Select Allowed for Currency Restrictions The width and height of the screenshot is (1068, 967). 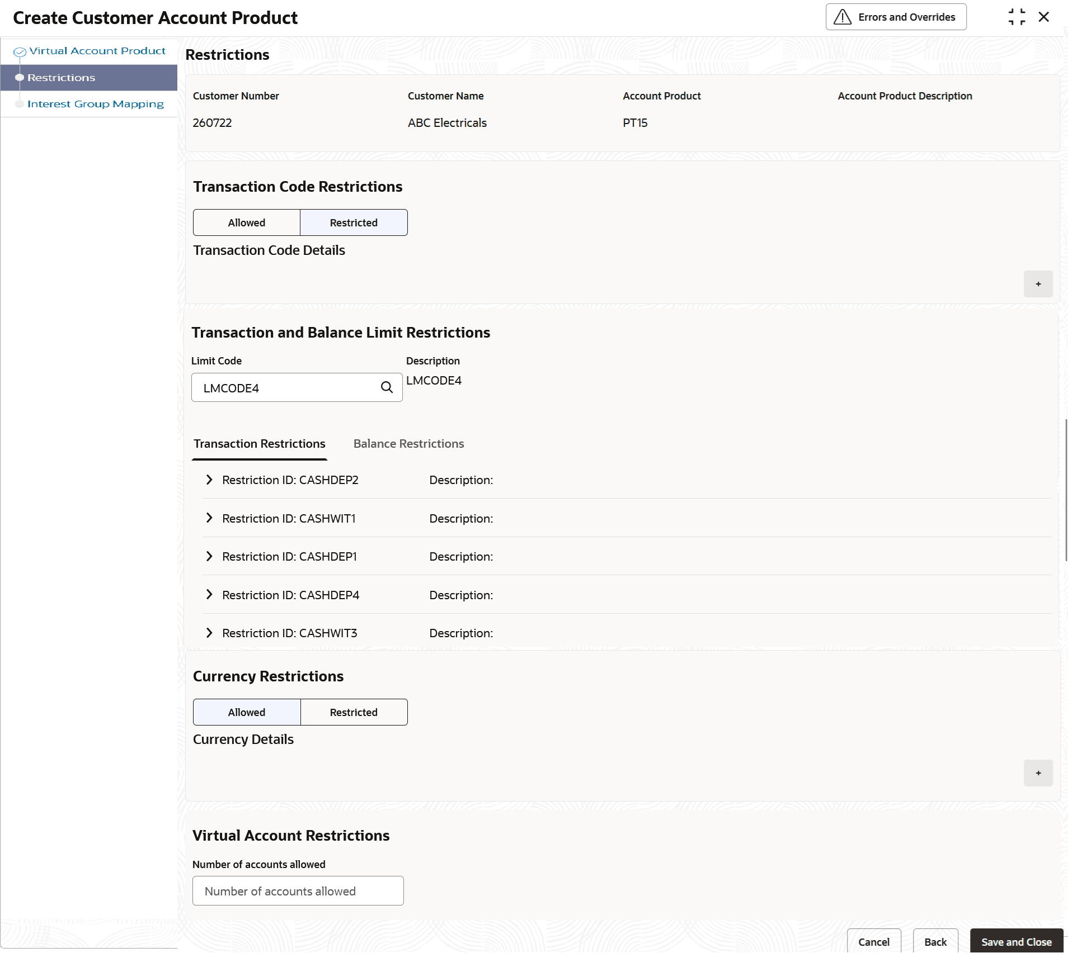pyautogui.click(x=247, y=712)
